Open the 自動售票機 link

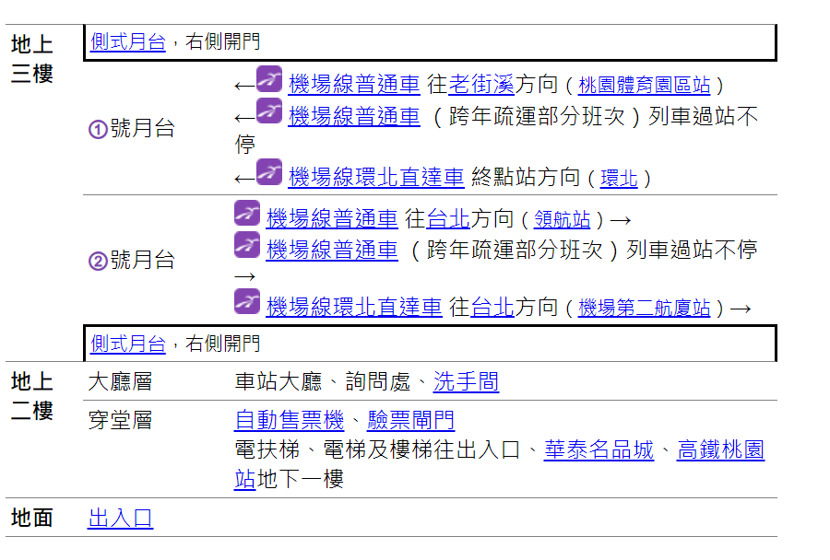(x=289, y=422)
